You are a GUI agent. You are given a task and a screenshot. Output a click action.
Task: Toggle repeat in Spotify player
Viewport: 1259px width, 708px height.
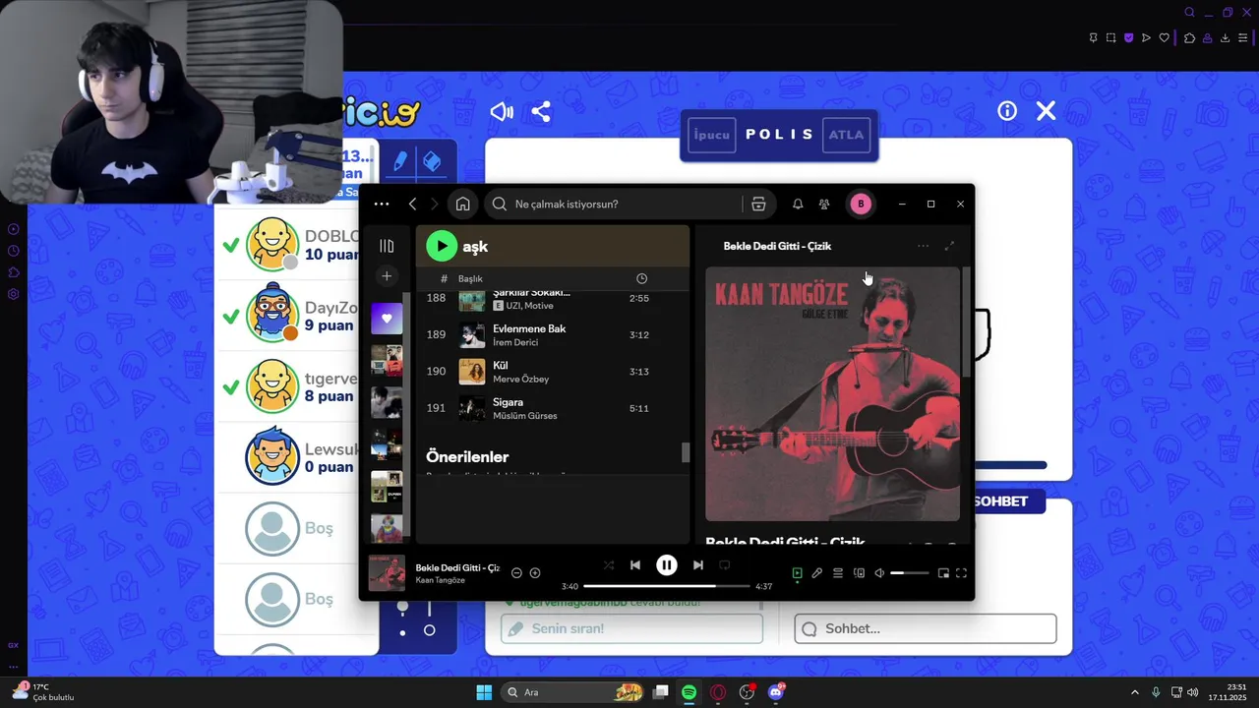click(x=725, y=565)
